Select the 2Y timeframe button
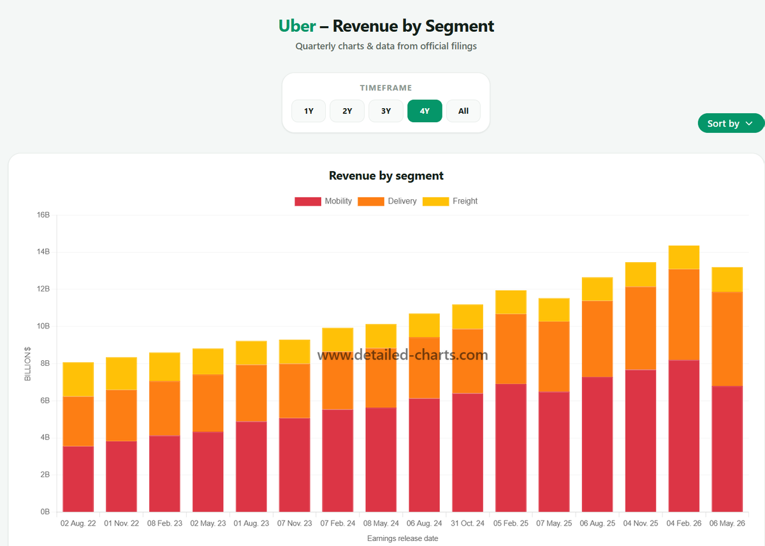765x546 pixels. [x=347, y=111]
